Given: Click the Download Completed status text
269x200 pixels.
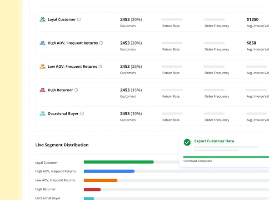Looking at the screenshot, I should (198, 161).
